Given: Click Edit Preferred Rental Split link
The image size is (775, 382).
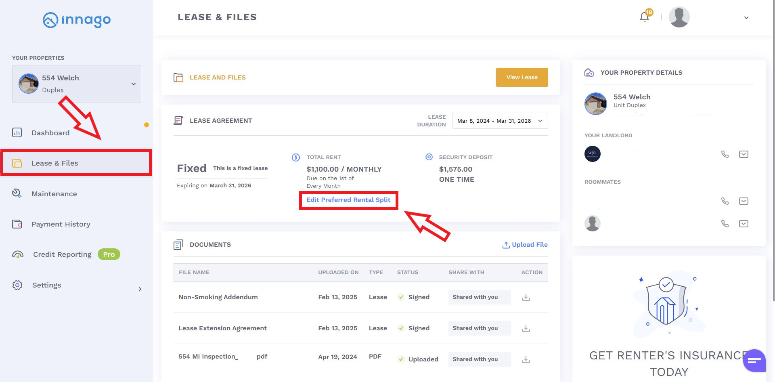Looking at the screenshot, I should pos(348,200).
